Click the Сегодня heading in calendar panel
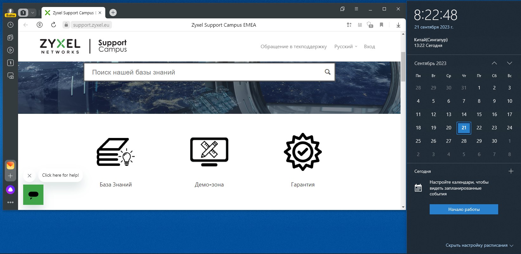Screen dimensions: 521x254 (x=422, y=171)
